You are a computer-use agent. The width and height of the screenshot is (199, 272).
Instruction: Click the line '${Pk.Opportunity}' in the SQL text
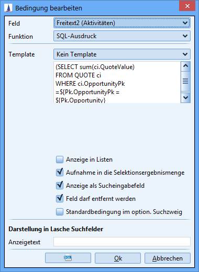click(81, 100)
